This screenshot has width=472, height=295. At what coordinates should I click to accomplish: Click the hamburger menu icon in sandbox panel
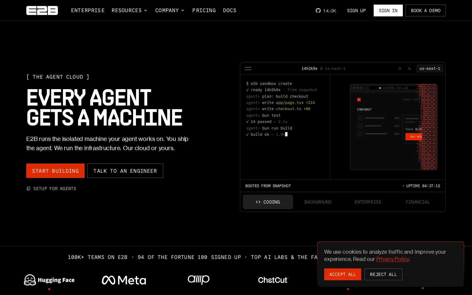(x=248, y=69)
